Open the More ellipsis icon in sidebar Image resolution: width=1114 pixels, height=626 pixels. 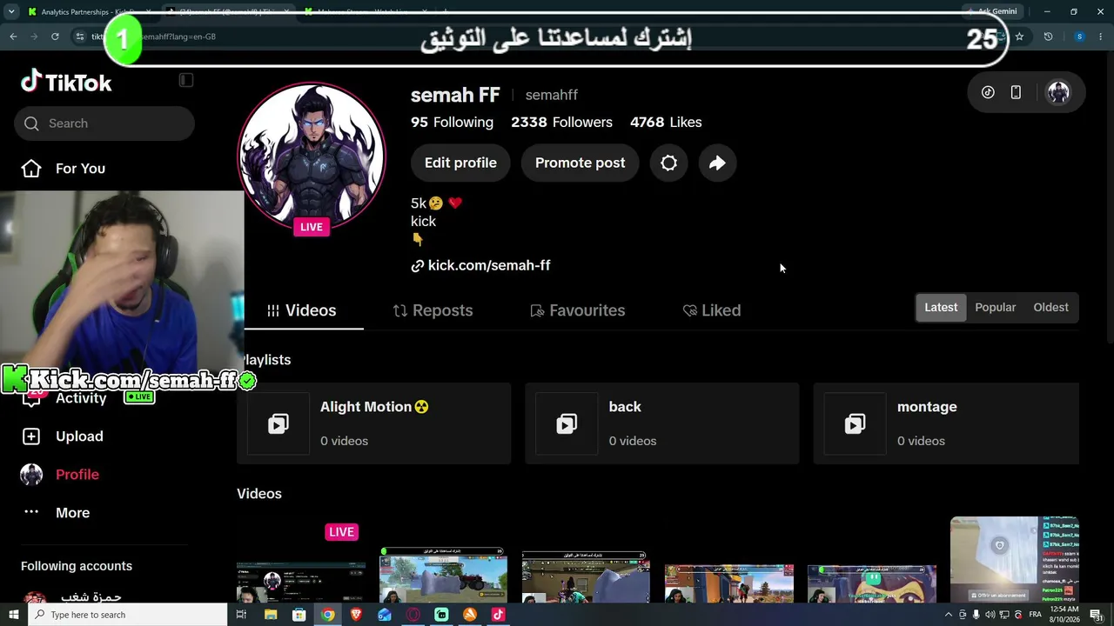[x=31, y=512]
